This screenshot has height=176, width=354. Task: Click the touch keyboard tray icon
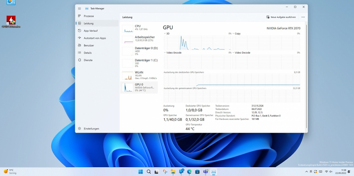tap(321, 172)
